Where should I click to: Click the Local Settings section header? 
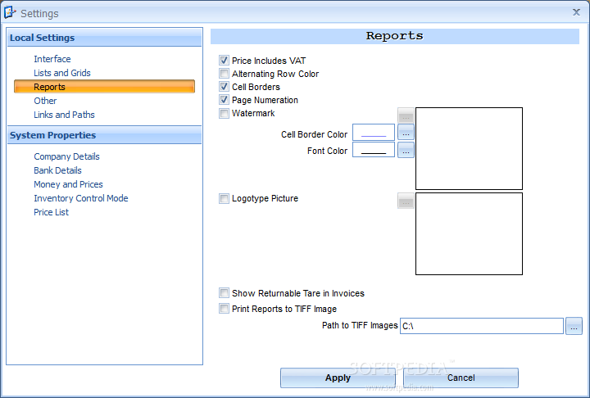click(x=104, y=38)
